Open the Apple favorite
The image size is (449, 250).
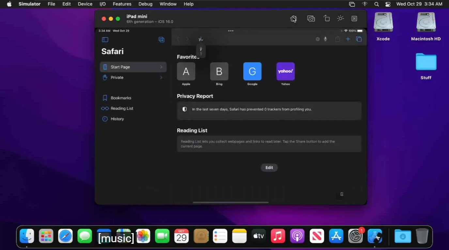(x=186, y=71)
